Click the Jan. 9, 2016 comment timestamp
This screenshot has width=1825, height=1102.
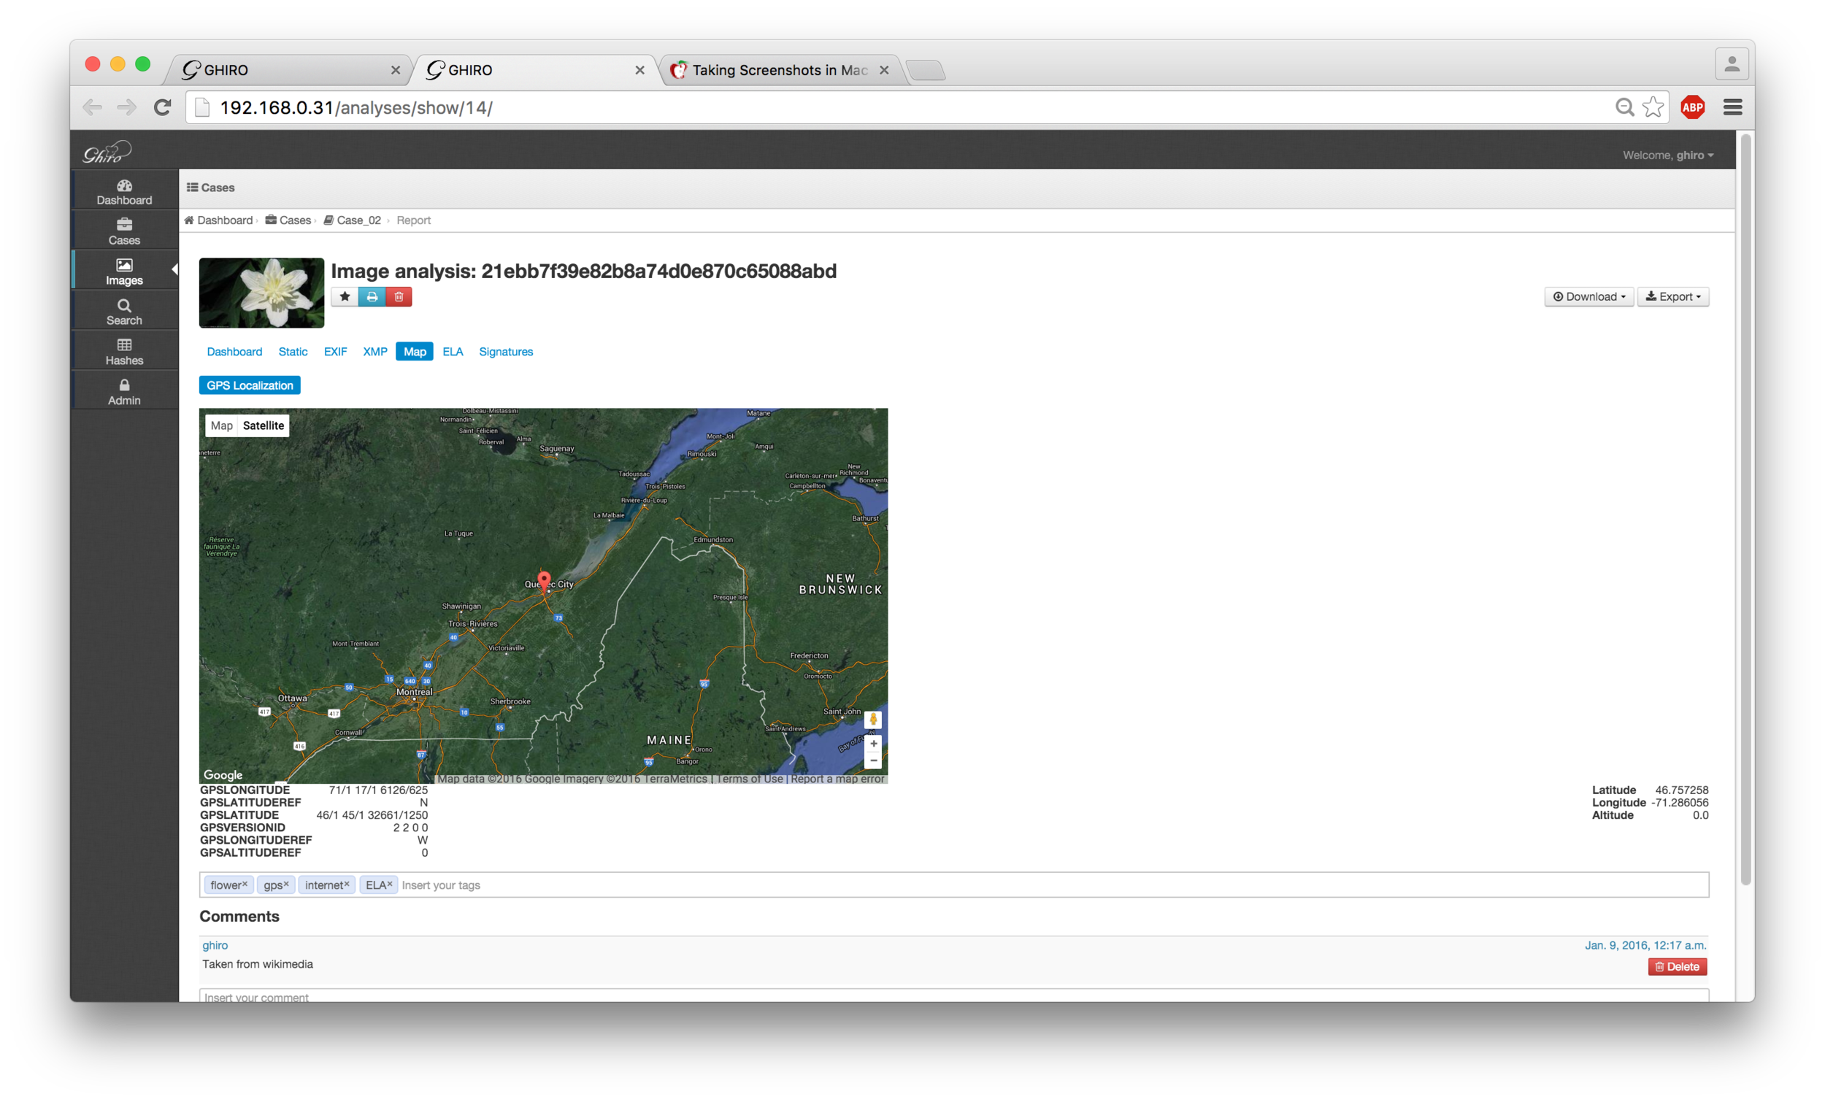pyautogui.click(x=1645, y=945)
